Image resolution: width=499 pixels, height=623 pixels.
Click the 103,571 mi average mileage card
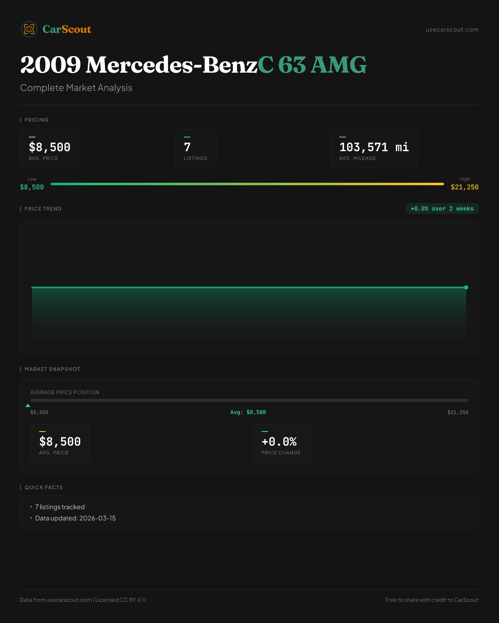pyautogui.click(x=374, y=149)
